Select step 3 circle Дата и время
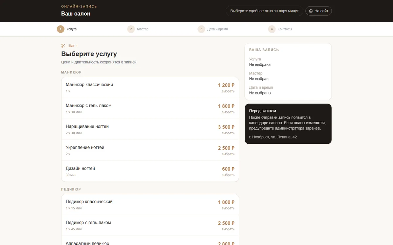 [x=201, y=29]
